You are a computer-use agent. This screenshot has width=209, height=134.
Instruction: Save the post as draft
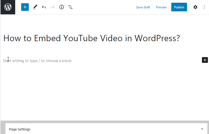(x=143, y=7)
